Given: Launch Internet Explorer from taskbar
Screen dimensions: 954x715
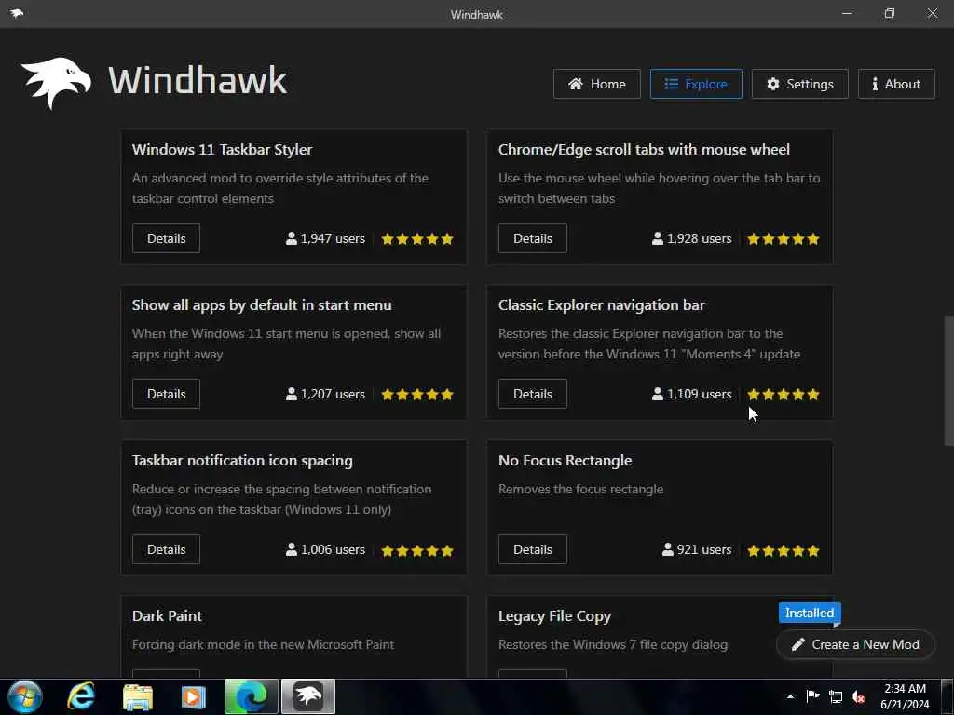Looking at the screenshot, I should pos(81,696).
